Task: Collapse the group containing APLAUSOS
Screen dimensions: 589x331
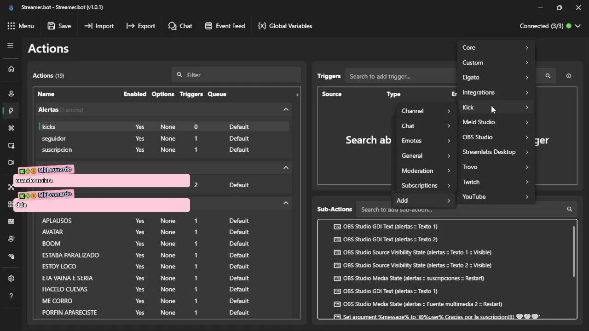Action: [x=286, y=203]
